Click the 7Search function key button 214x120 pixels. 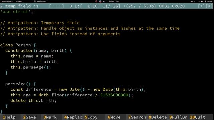[x=137, y=117]
